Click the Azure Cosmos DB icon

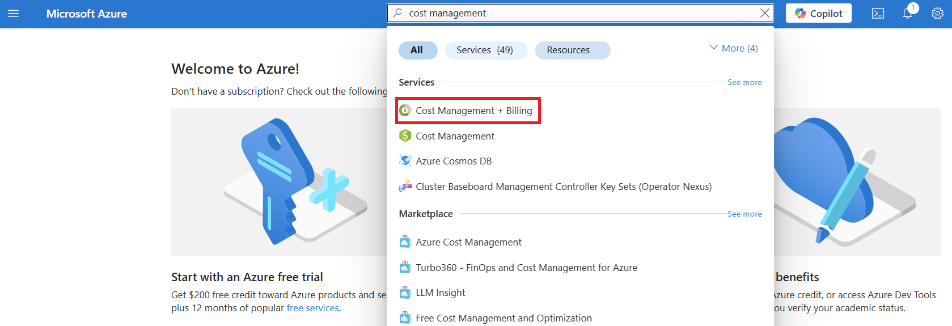coord(405,161)
